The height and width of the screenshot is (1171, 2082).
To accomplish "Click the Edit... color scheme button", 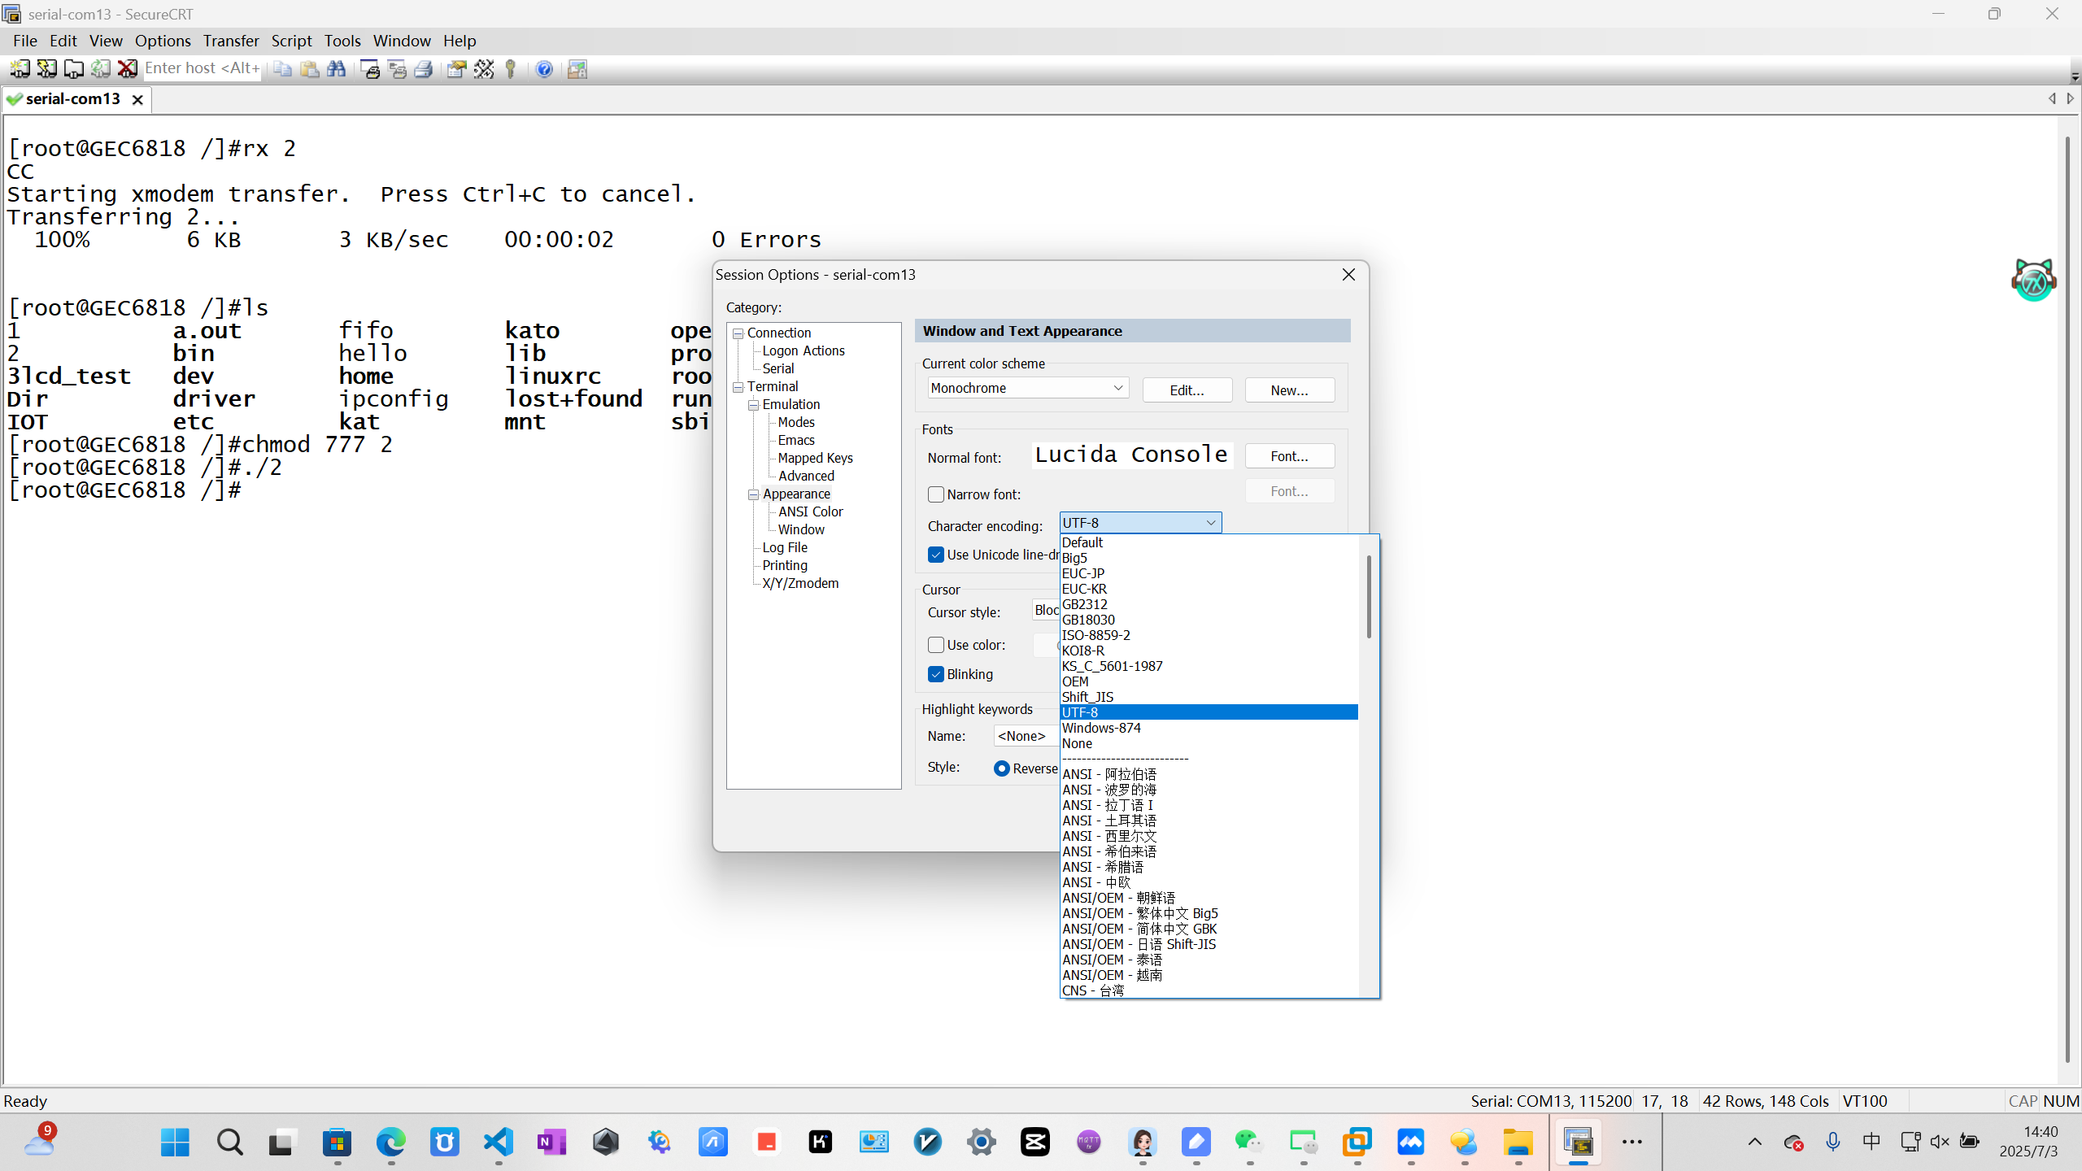I will pyautogui.click(x=1187, y=390).
